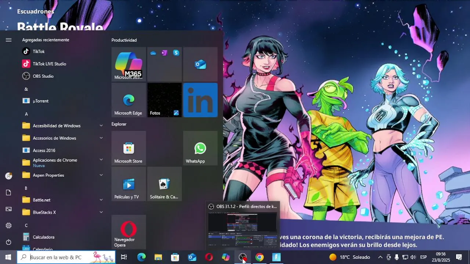Open Outlook from the taskbar
Screen dimensions: 470x264
(x=192, y=257)
